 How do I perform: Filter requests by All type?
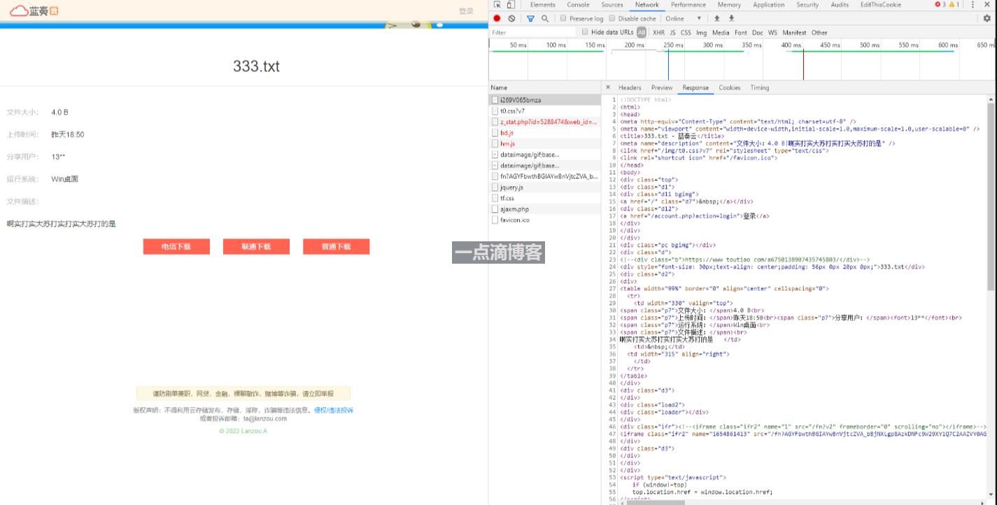642,32
